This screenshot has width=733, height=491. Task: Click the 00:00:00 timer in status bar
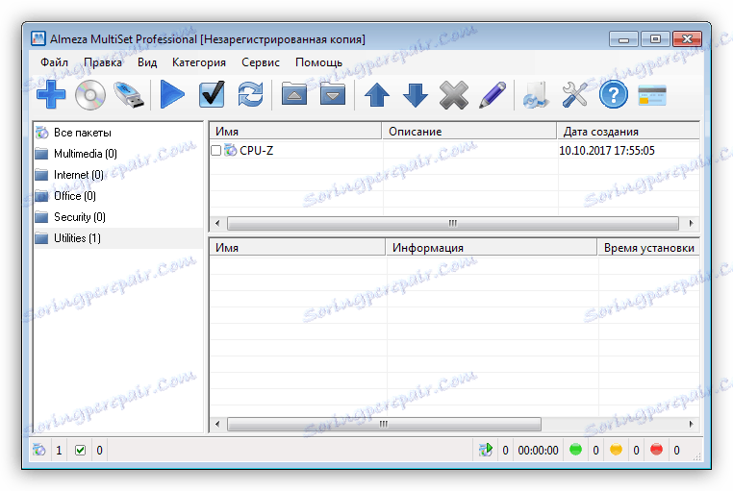click(538, 451)
